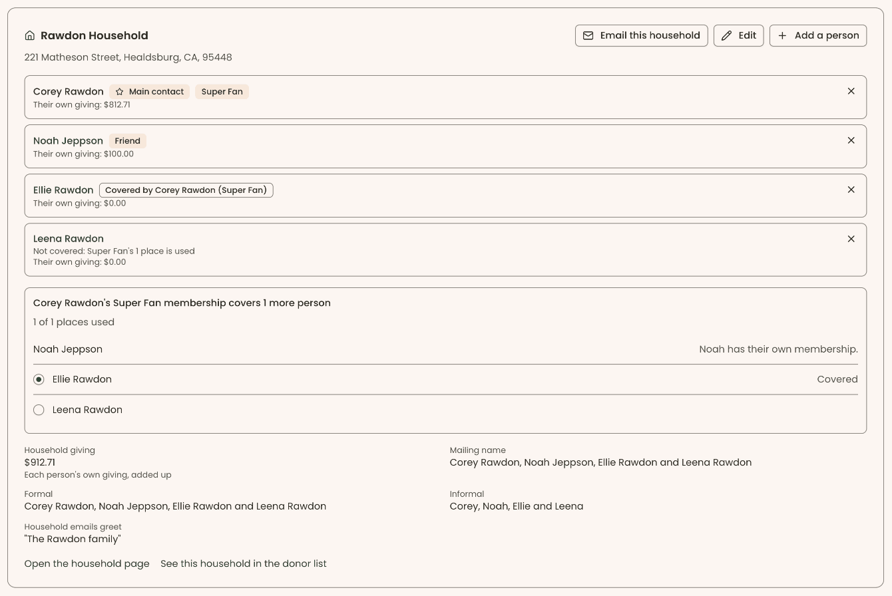Click "Noah has their own membership." text

(x=778, y=349)
